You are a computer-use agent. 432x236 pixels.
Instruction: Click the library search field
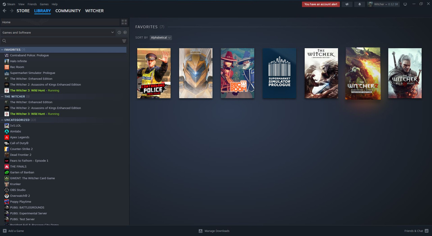61,41
